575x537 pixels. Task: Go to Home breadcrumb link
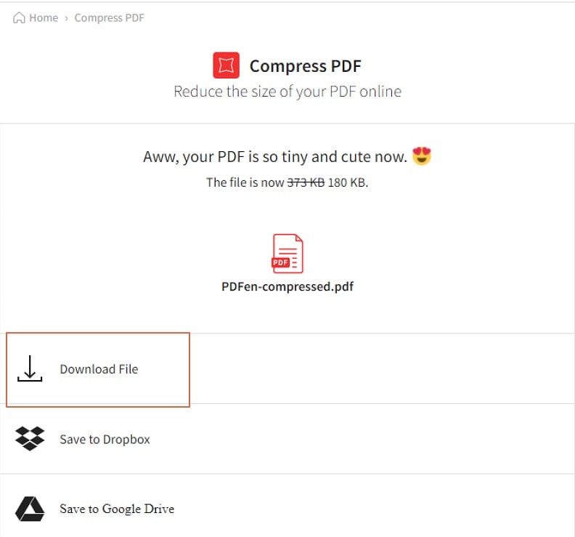pos(44,17)
